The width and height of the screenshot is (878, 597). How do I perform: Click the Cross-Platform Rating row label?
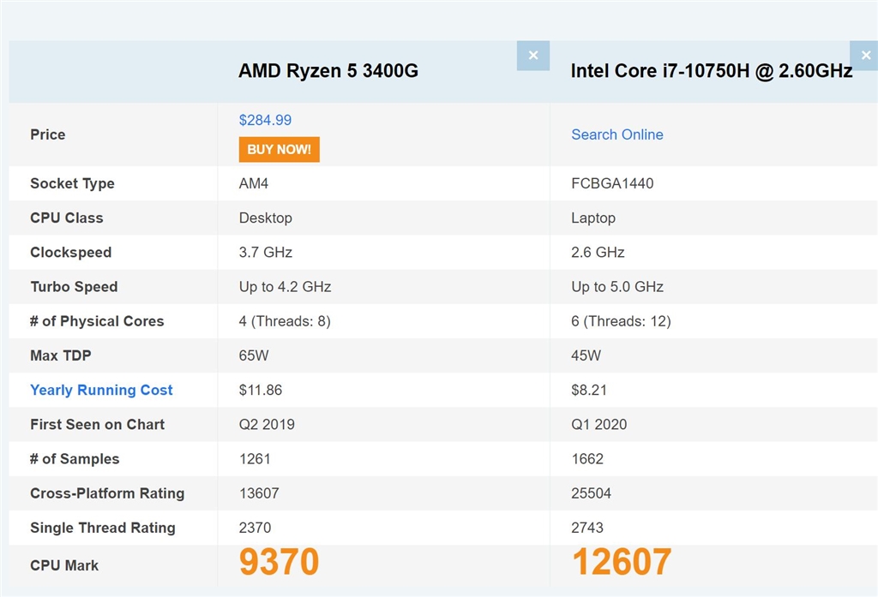point(107,493)
